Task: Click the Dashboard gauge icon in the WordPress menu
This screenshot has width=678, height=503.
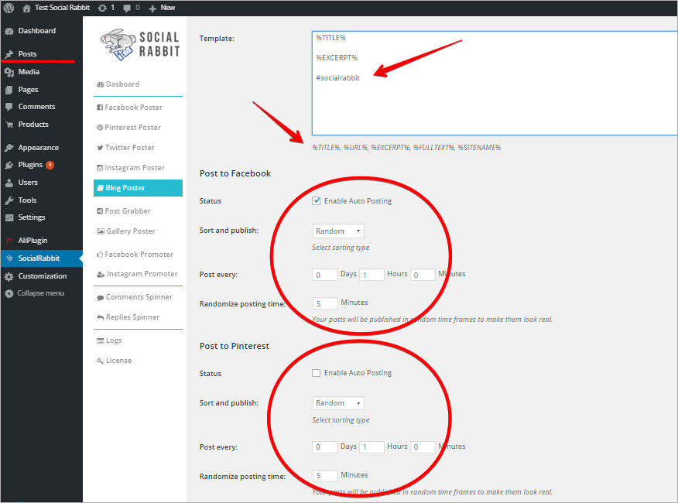Action: coord(9,31)
